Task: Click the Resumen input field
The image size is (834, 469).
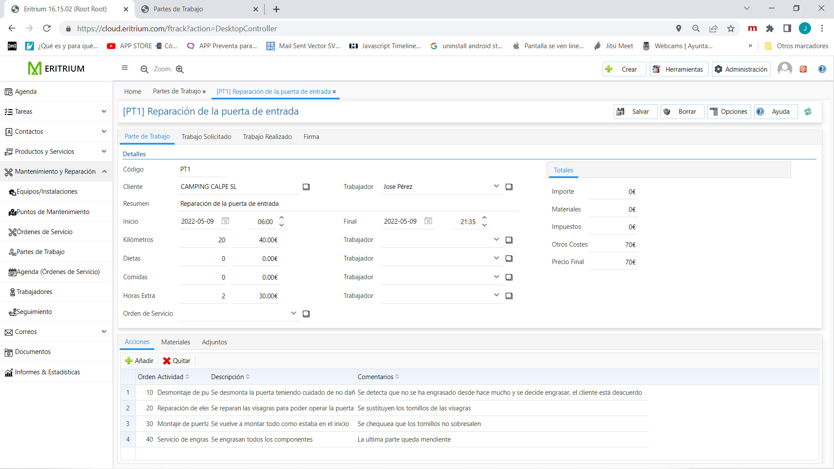Action: (349, 204)
